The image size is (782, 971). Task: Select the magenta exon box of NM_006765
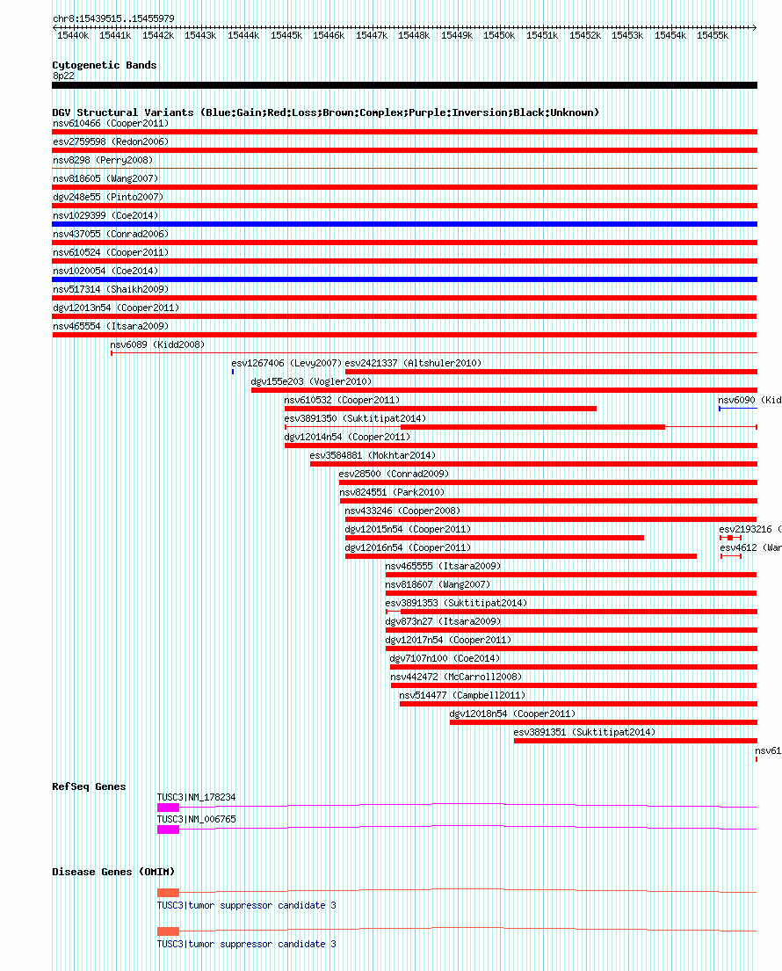pyautogui.click(x=168, y=830)
